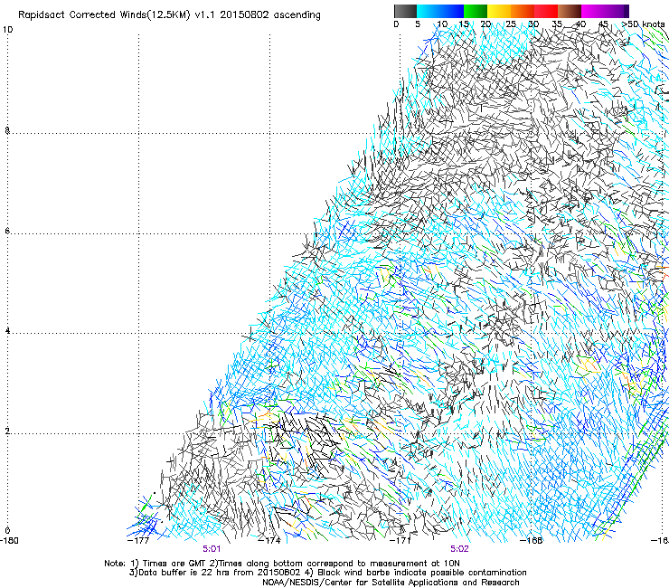This screenshot has height=588, width=669.
Task: Click the gray 0-5 knots color bar segment
Action: [405, 11]
